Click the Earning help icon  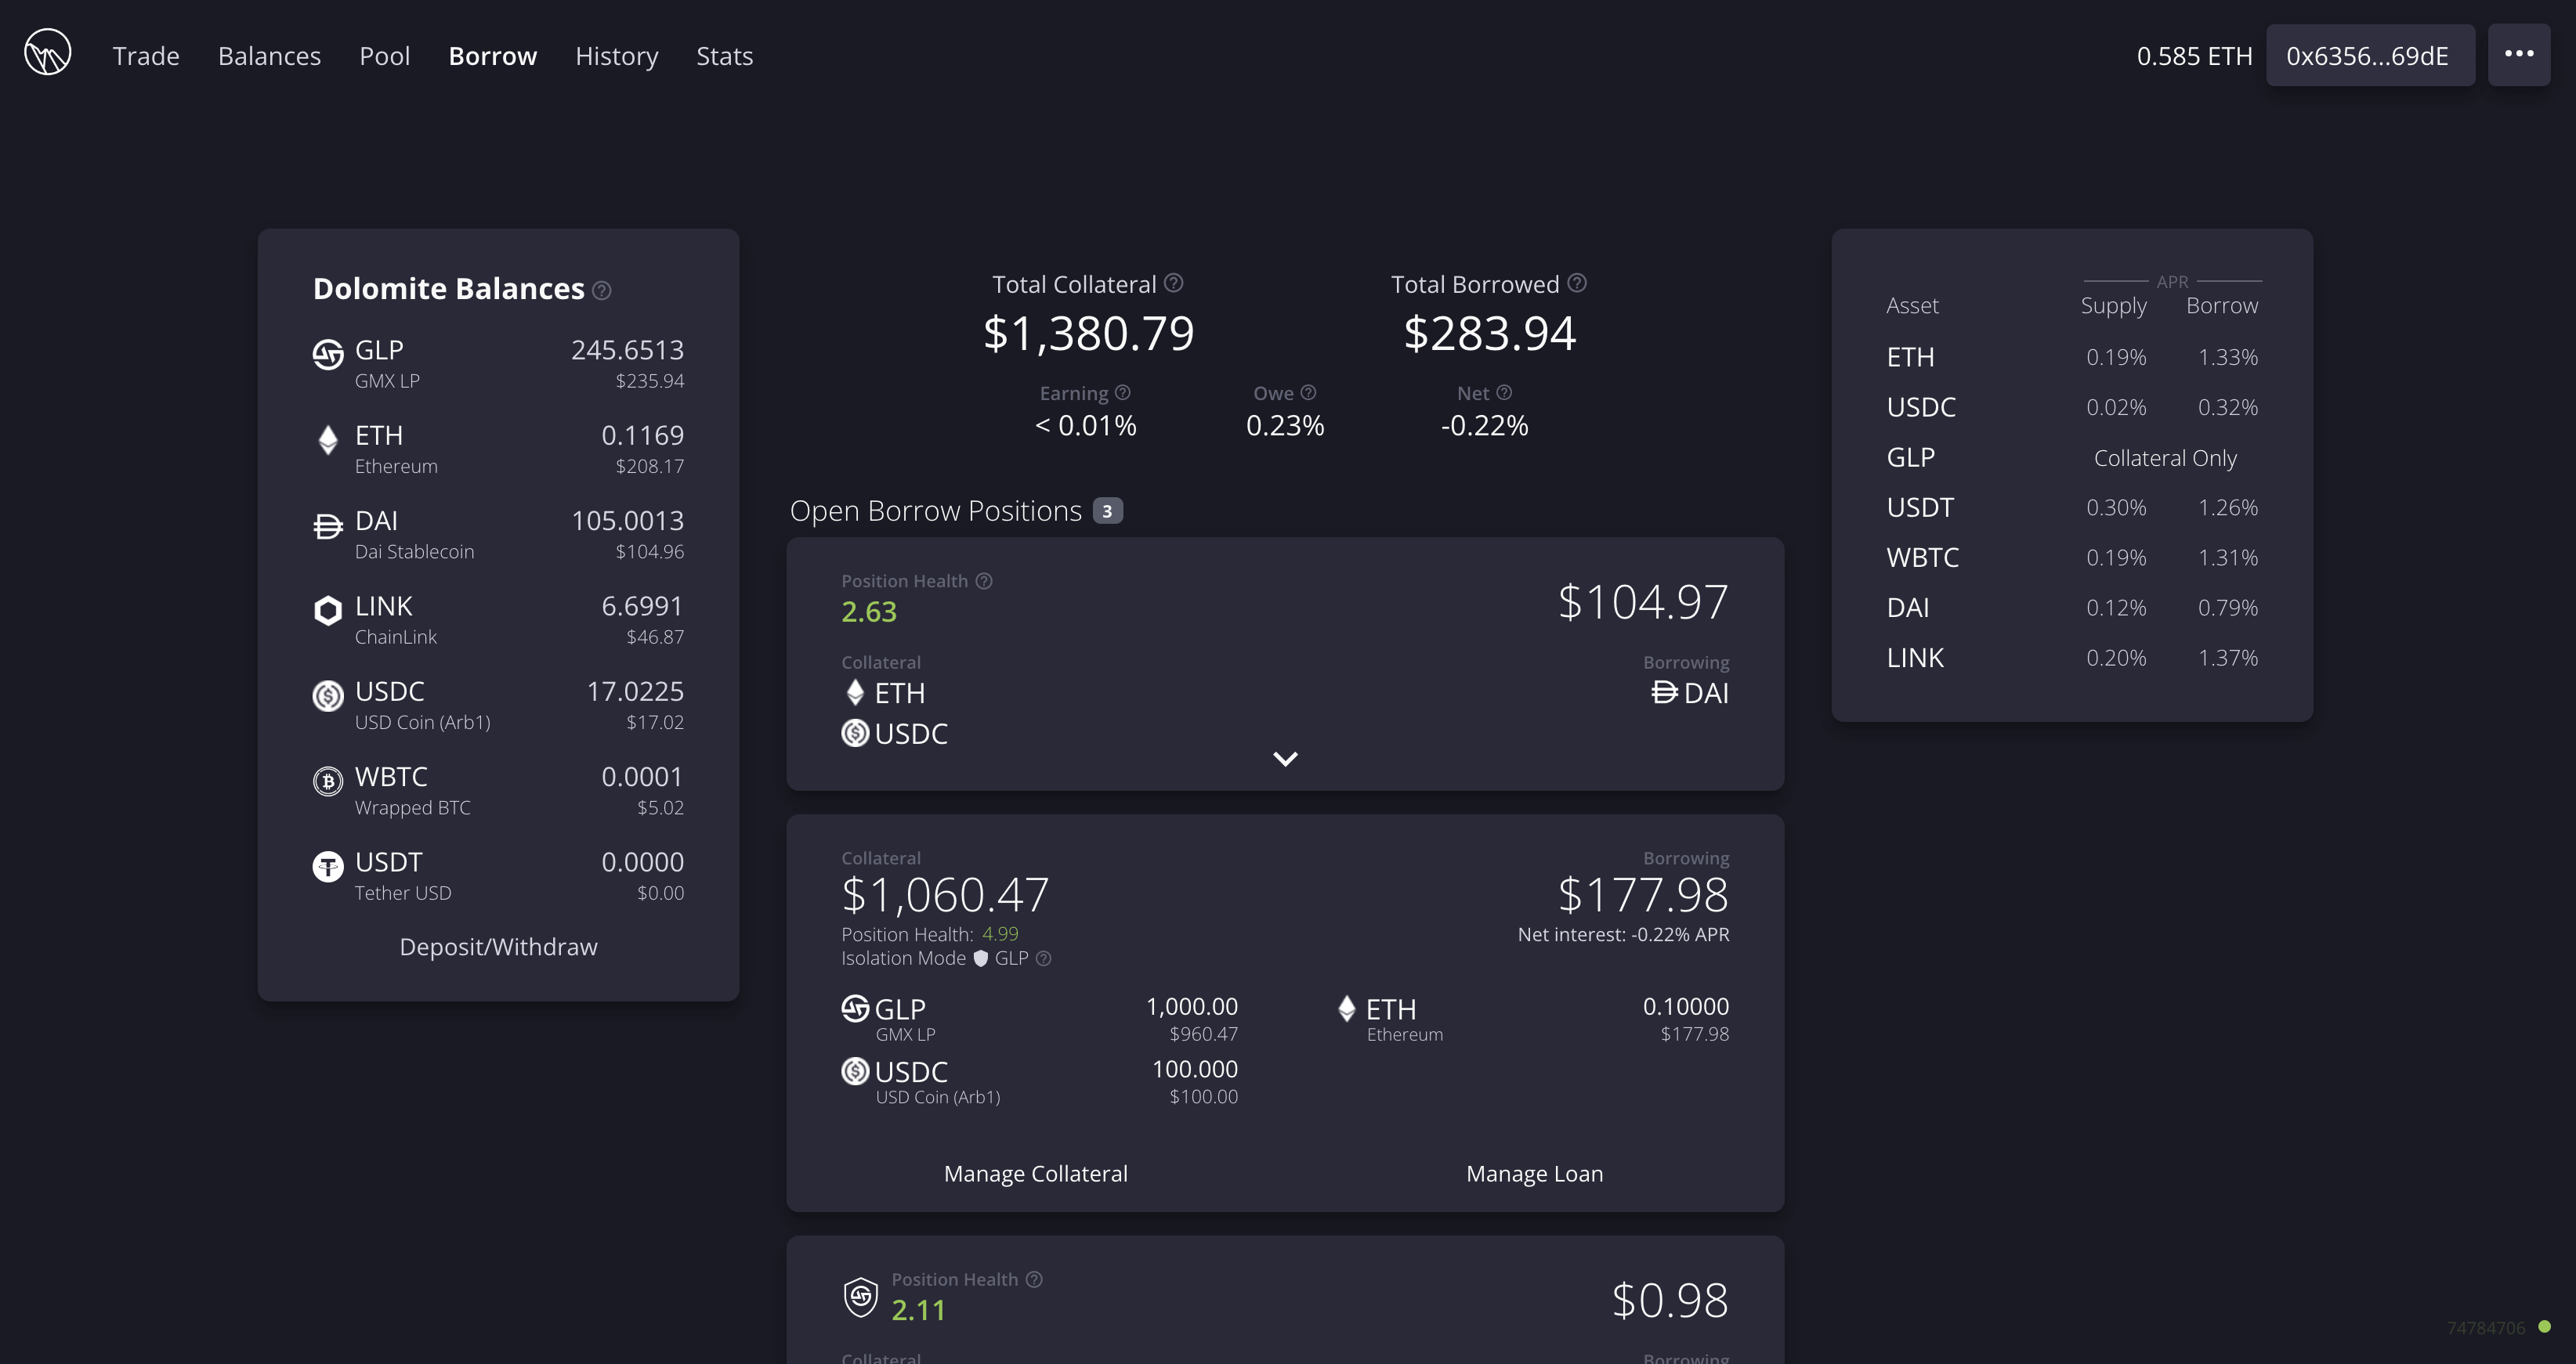1123,393
